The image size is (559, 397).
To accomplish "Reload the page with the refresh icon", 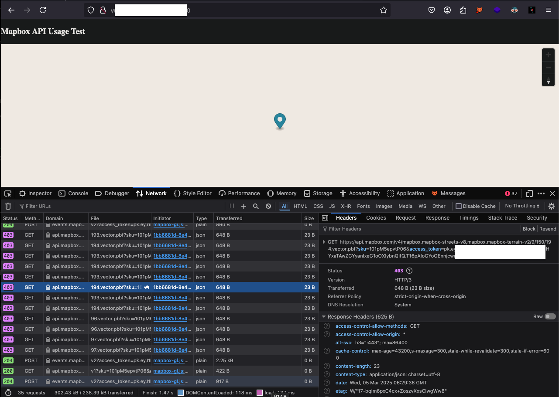I will pyautogui.click(x=43, y=10).
